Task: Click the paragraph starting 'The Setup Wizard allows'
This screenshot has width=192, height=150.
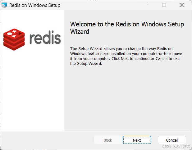Action: coord(126,56)
